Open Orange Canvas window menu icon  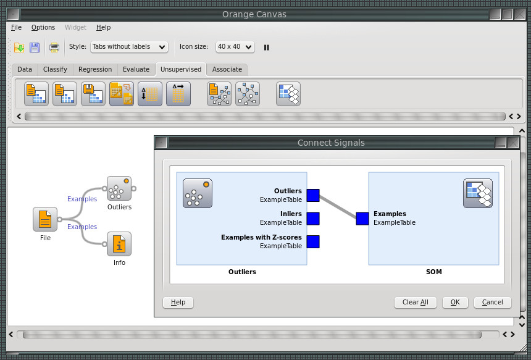click(x=13, y=14)
